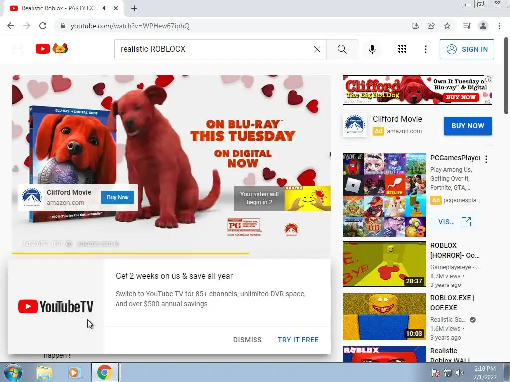Click ROBLOX [HORROR]- Oo... video title
The image size is (510, 382).
[x=455, y=250]
